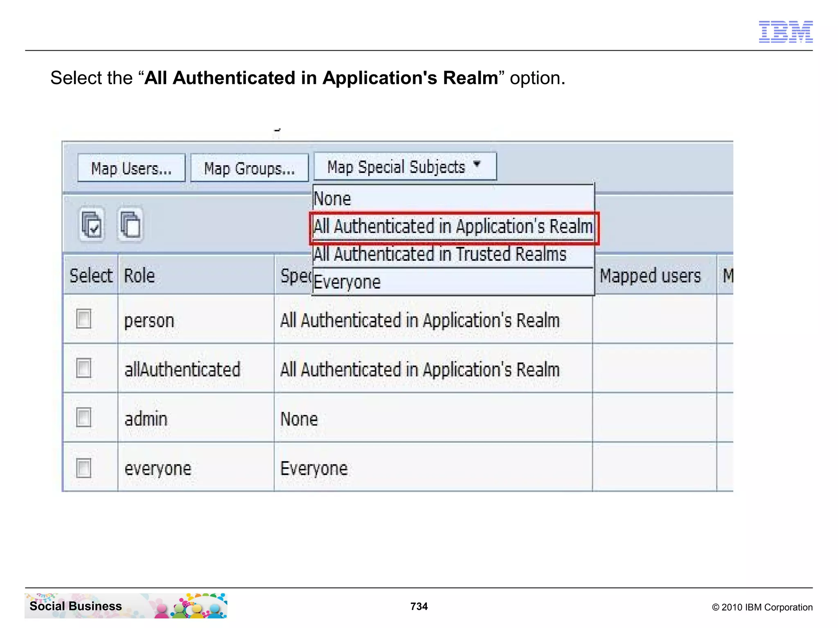
Task: Click the Deselect All rows icon
Action: [131, 224]
